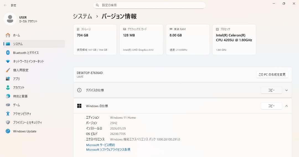Click the 使用領域 107 GB / 704 GB text
Screen dimensions: 299x157
click(x=92, y=50)
